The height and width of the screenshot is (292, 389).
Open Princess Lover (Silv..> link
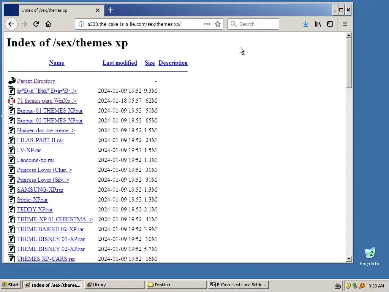pos(43,180)
